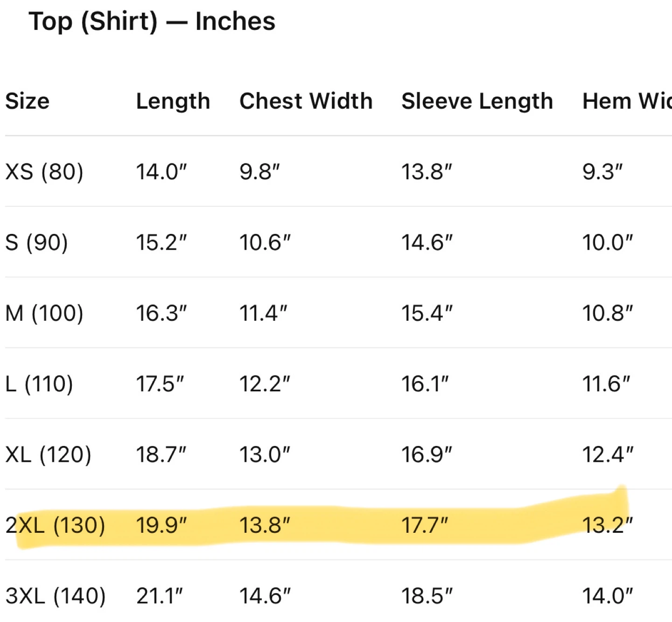Viewport: 672px width, 622px height.
Task: Select the M (100) size row label
Action: (45, 313)
